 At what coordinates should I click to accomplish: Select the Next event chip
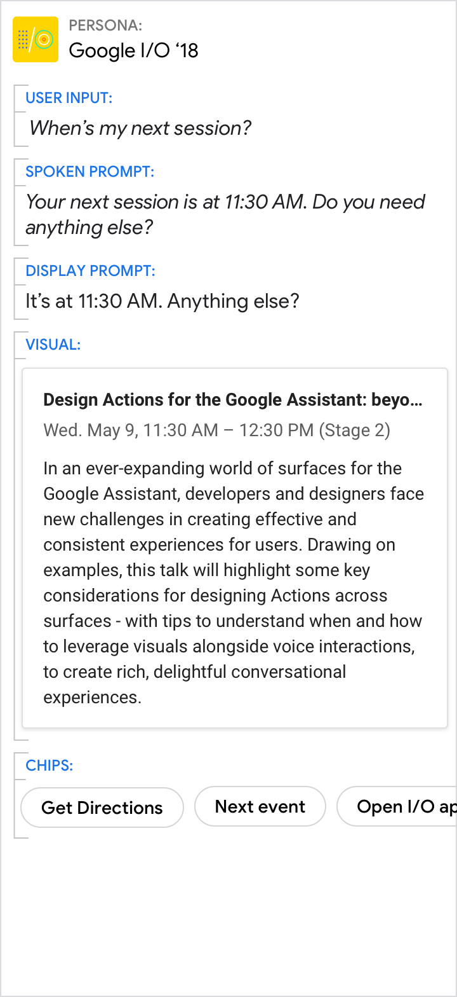[260, 807]
